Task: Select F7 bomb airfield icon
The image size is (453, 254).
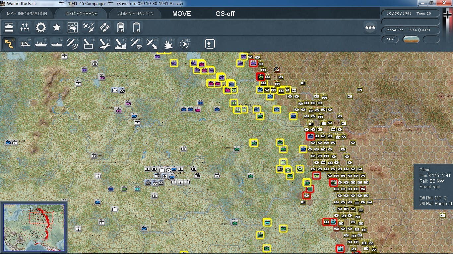Action: 104,43
